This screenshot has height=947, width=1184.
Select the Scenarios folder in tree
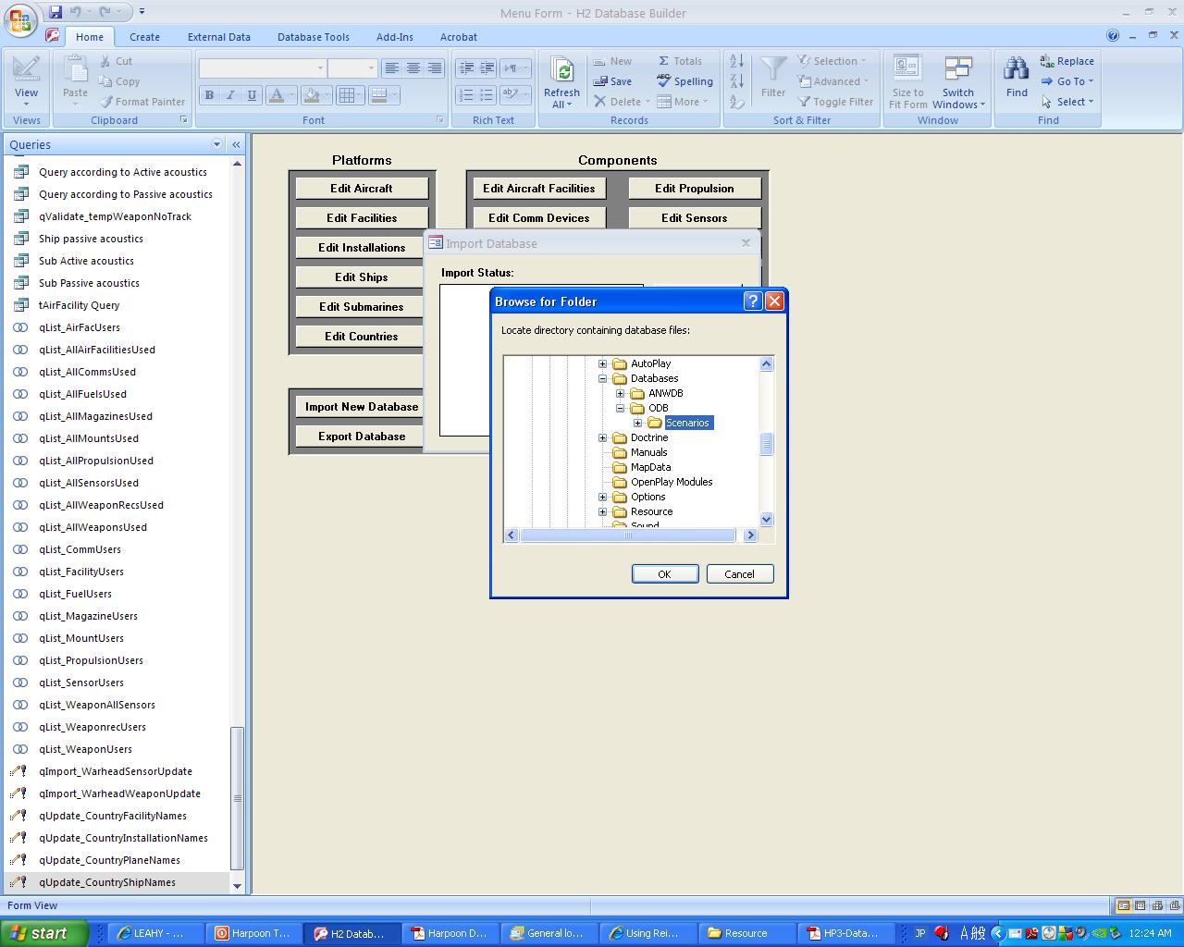pyautogui.click(x=687, y=423)
